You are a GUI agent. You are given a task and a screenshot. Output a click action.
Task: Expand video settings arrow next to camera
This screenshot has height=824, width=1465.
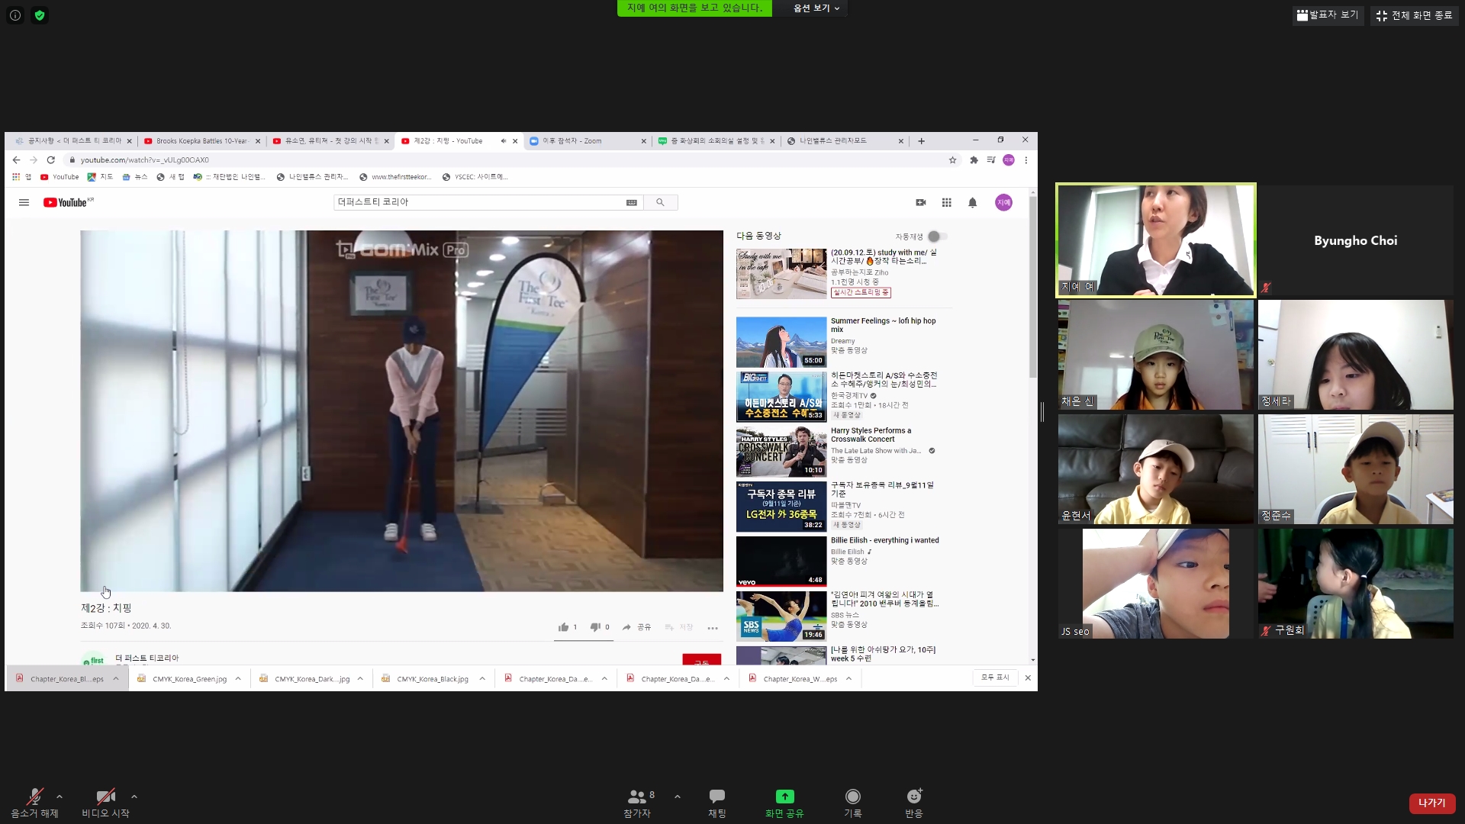click(x=134, y=797)
